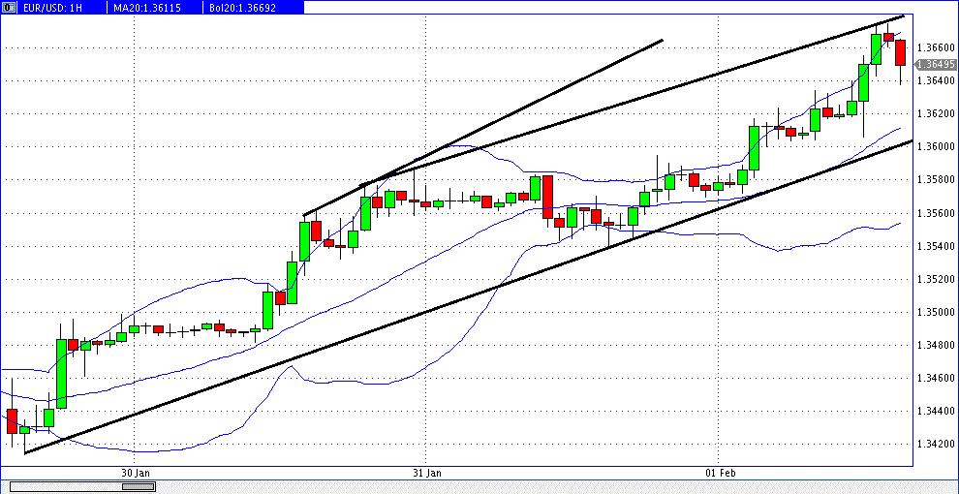Click the empty scrollbar track left of the thumb
The height and width of the screenshot is (494, 959).
click(x=66, y=486)
